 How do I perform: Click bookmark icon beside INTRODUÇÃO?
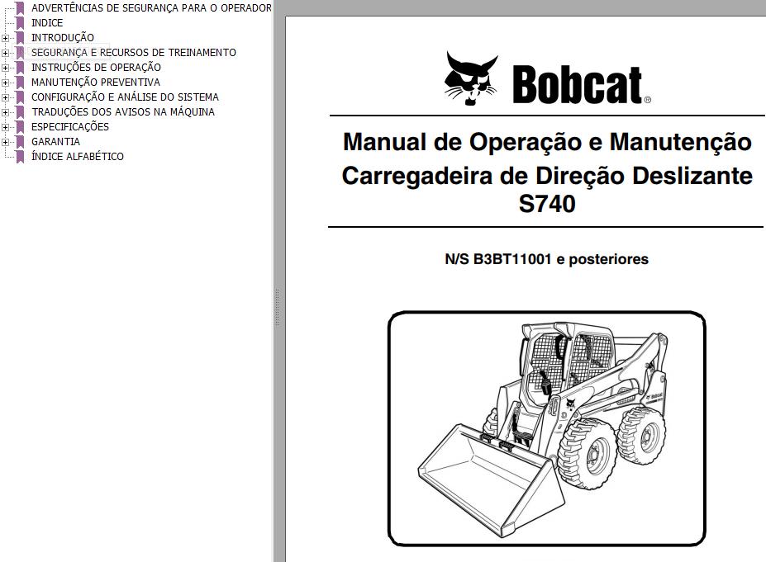[20, 38]
